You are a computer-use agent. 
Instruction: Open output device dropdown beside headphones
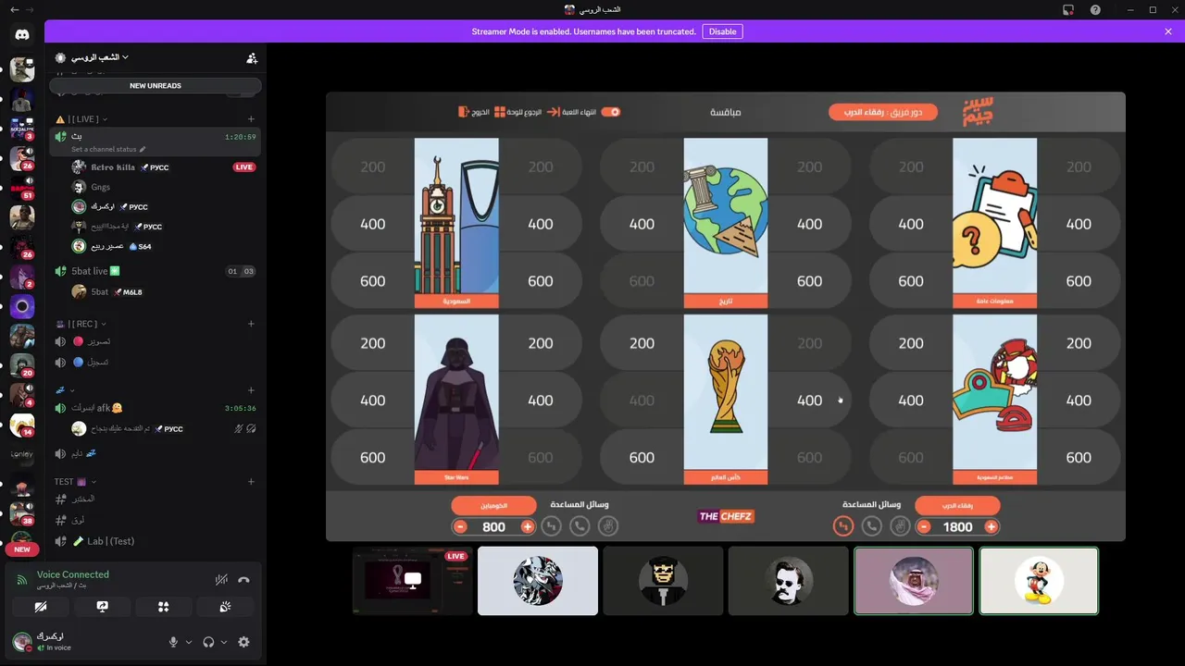[224, 642]
